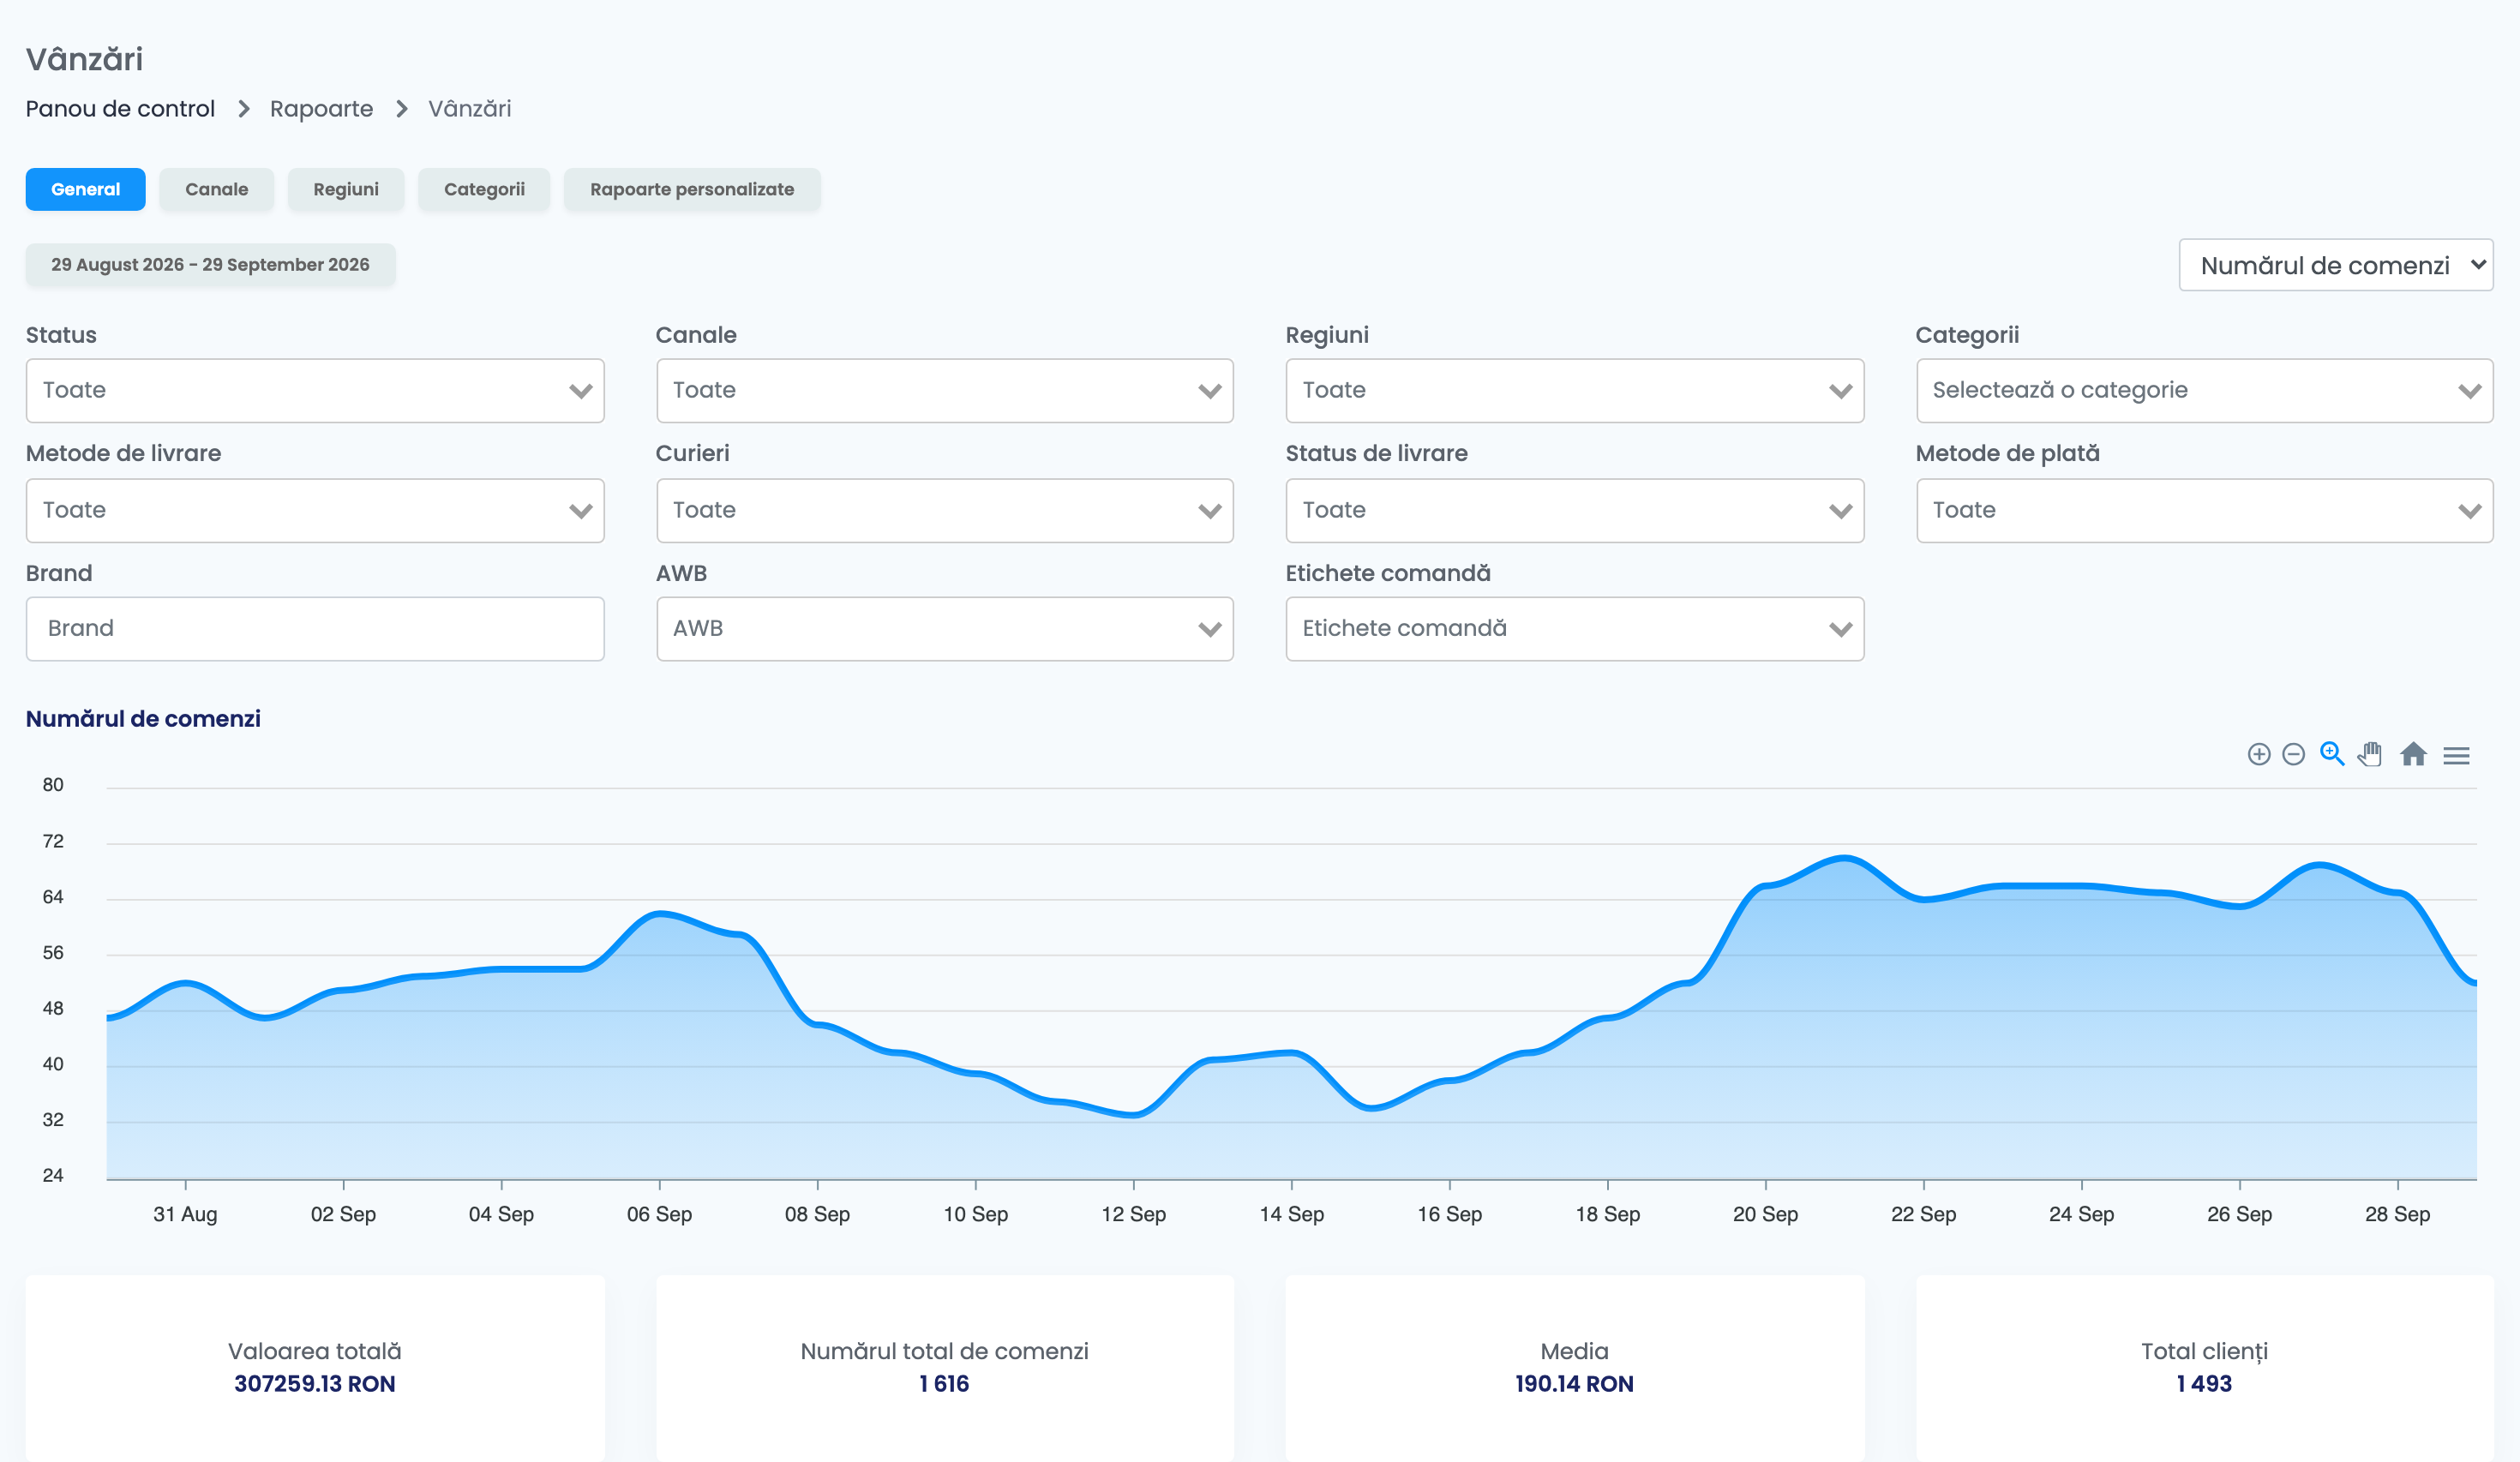This screenshot has height=1462, width=2520.
Task: Go to Panou de control breadcrumb
Action: [120, 109]
